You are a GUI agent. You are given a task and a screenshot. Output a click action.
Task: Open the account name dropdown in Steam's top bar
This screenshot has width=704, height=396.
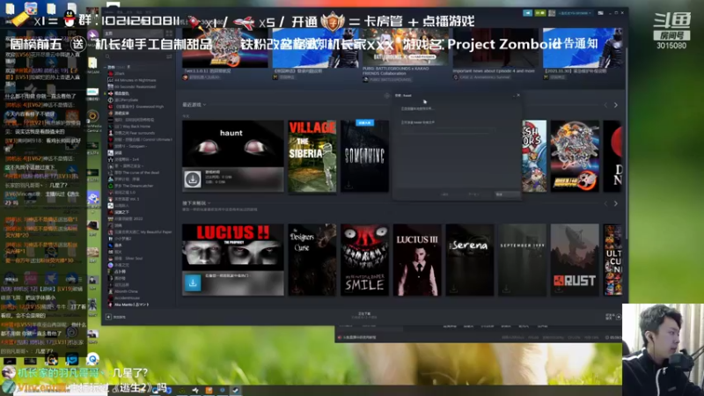(575, 13)
